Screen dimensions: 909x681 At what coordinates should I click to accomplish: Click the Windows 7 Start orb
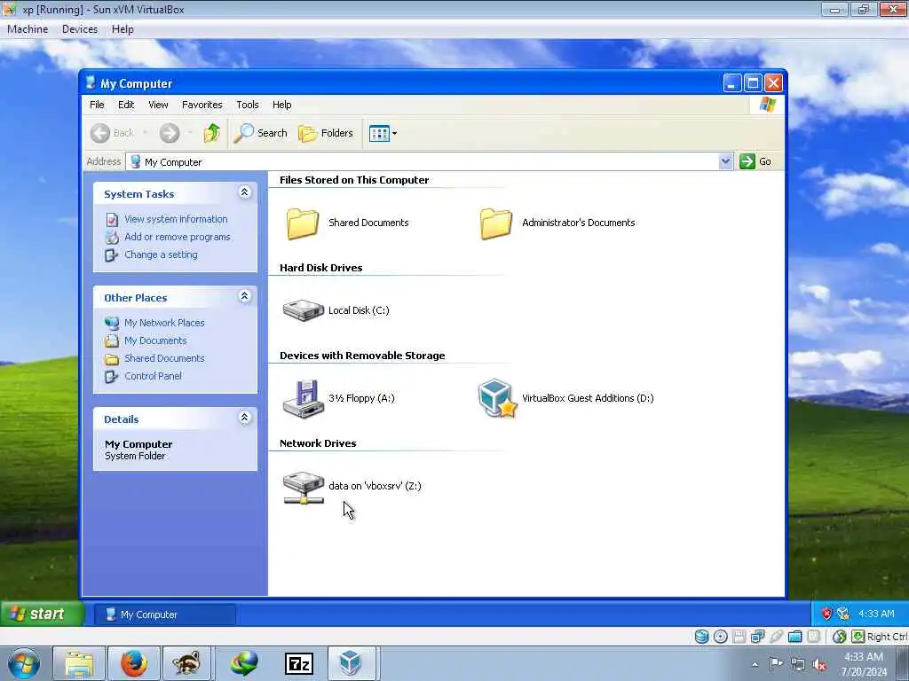24,663
